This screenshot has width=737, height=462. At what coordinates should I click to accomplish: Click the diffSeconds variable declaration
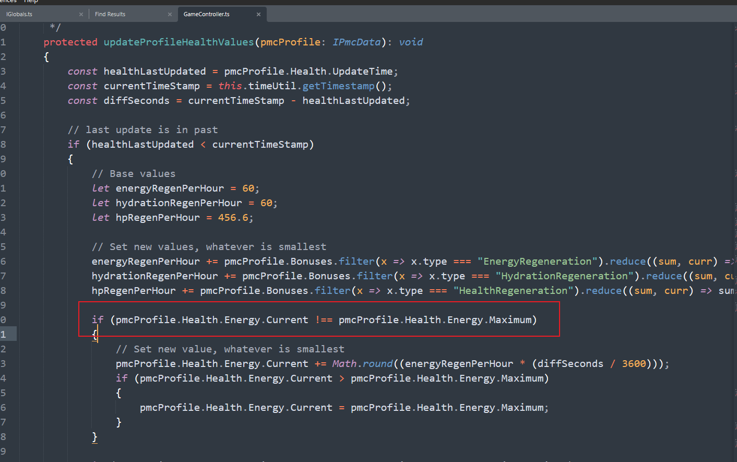pyautogui.click(x=136, y=101)
